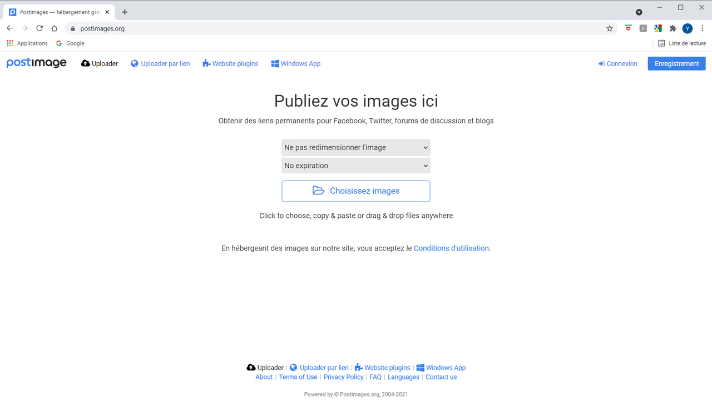Click the Enregistrement button
Image resolution: width=712 pixels, height=400 pixels.
point(676,63)
